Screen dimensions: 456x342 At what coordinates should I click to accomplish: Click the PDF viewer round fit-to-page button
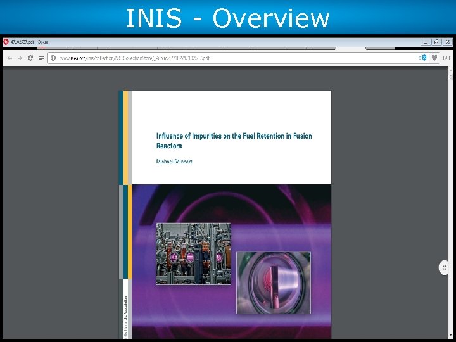[444, 267]
